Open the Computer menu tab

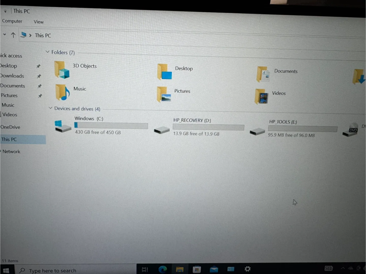(x=12, y=21)
